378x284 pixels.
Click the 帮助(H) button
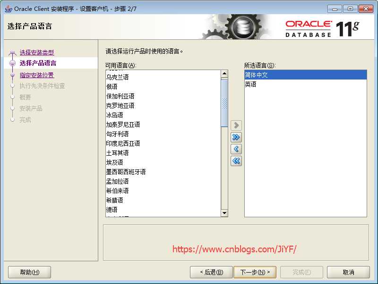pos(29,273)
